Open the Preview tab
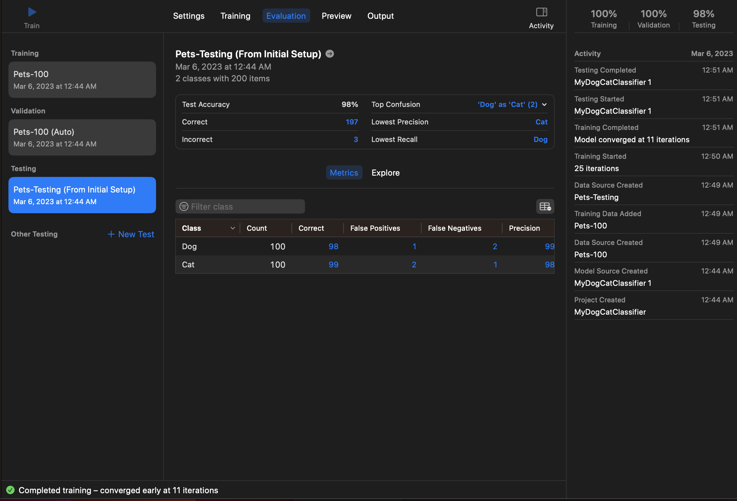The height and width of the screenshot is (501, 737). [336, 16]
